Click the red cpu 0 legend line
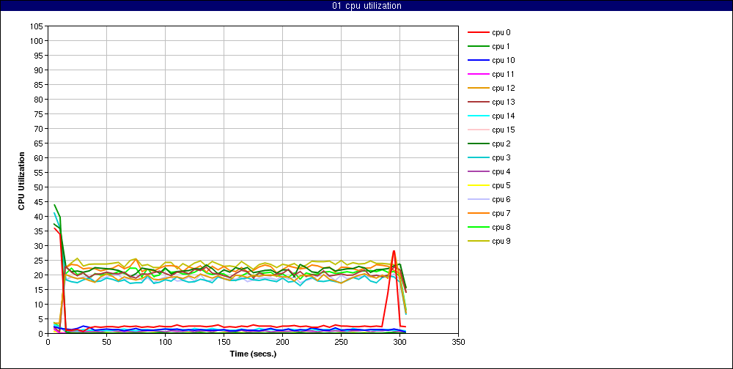This screenshot has height=369, width=733. tap(478, 33)
